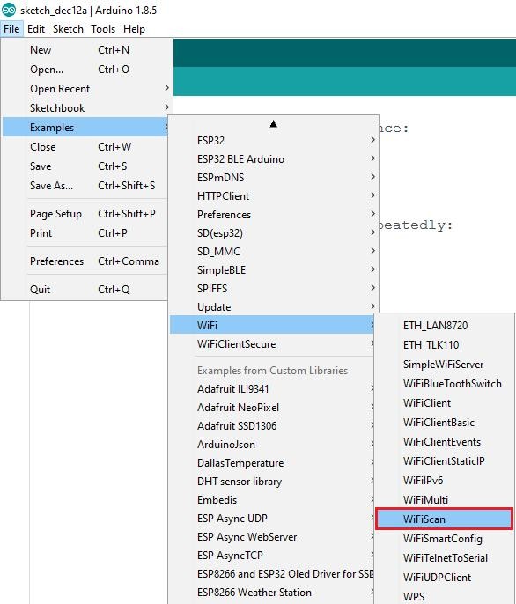
Task: Open the WiFiClient example sketch
Action: (x=445, y=403)
